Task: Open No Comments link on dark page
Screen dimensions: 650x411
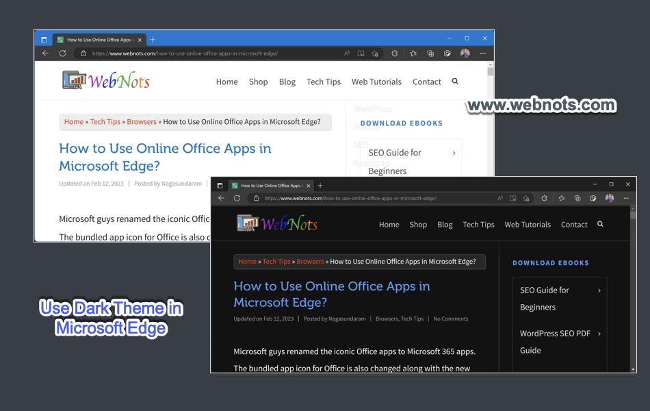Action: pyautogui.click(x=451, y=319)
